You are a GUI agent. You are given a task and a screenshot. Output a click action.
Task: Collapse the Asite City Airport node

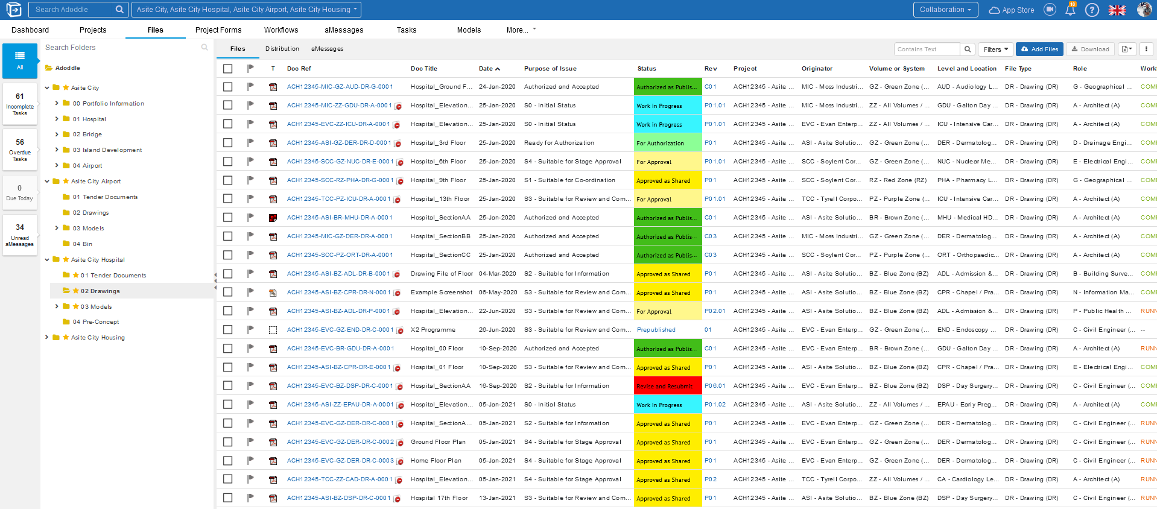47,182
